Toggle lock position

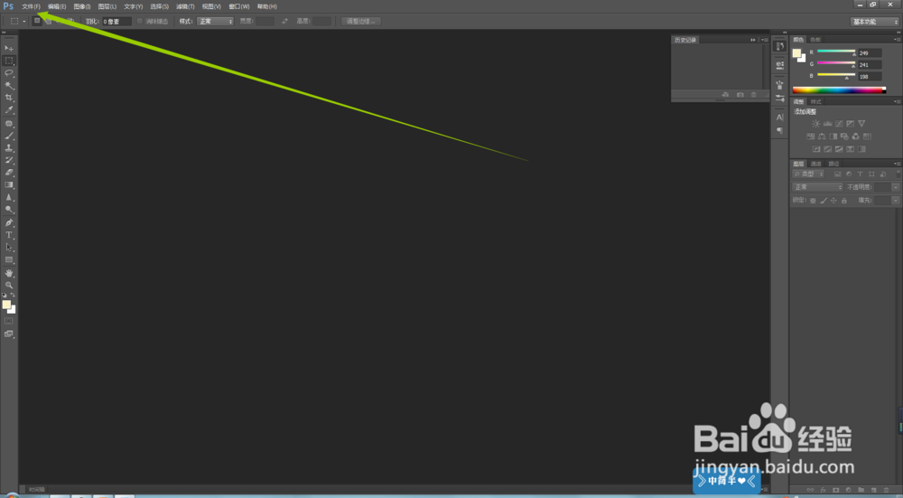click(x=833, y=201)
